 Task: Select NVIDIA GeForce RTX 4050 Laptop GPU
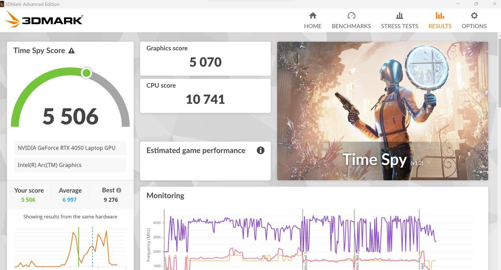click(x=70, y=148)
